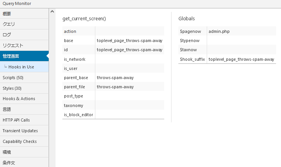
Task: Open HTTP API Calls panel
Action: point(16,120)
